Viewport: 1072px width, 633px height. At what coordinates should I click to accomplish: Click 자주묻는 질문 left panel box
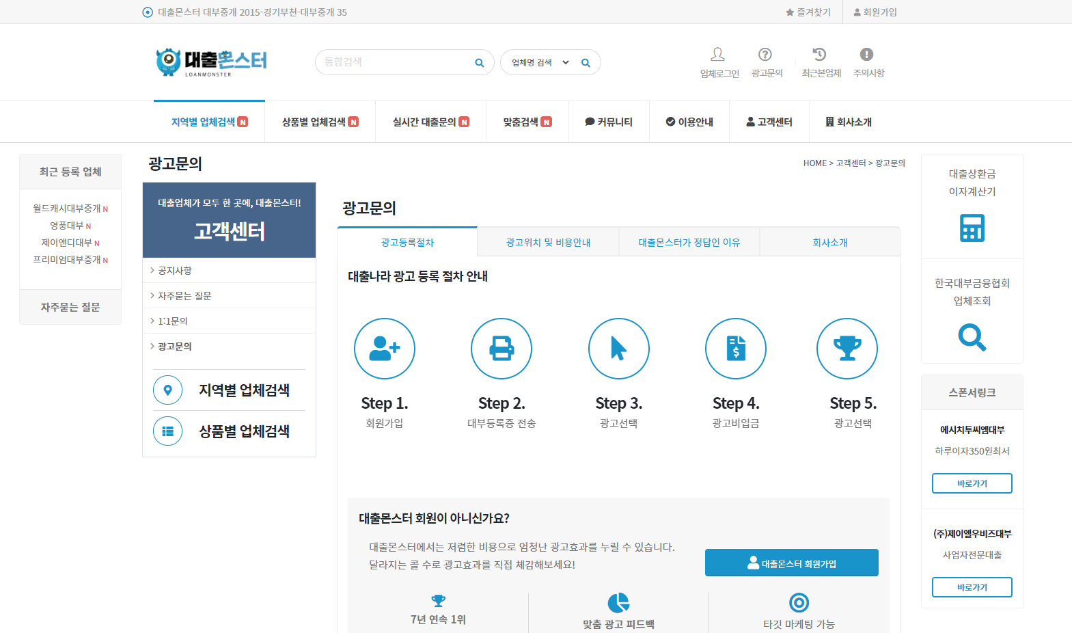point(70,307)
